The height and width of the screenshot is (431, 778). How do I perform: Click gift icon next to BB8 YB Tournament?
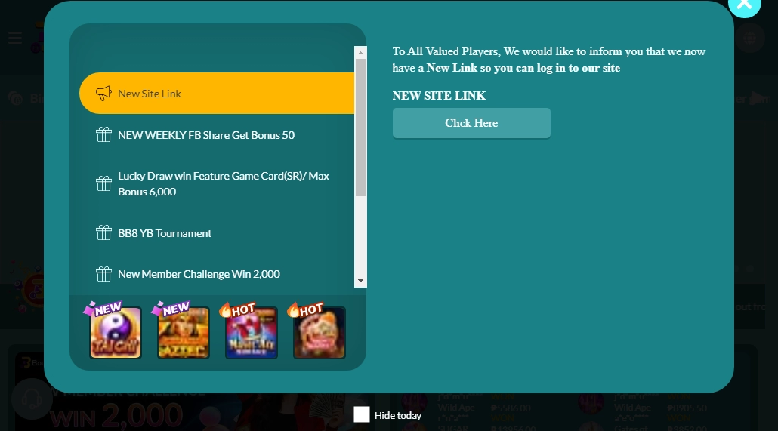point(103,232)
